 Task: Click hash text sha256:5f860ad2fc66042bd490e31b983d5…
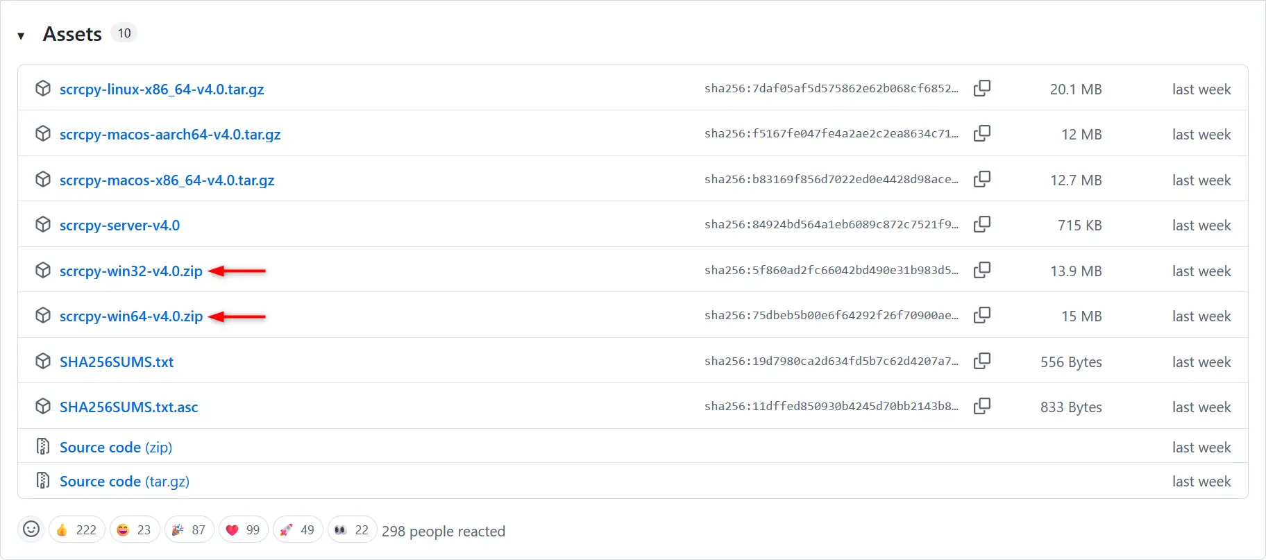832,270
